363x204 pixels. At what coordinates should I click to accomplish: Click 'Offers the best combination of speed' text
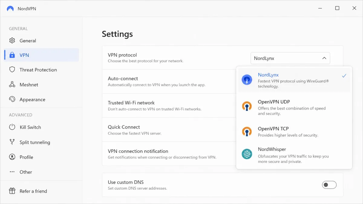point(292,111)
